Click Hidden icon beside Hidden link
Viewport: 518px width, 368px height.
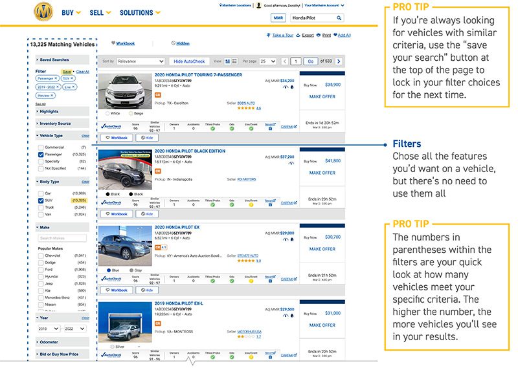coord(173,43)
